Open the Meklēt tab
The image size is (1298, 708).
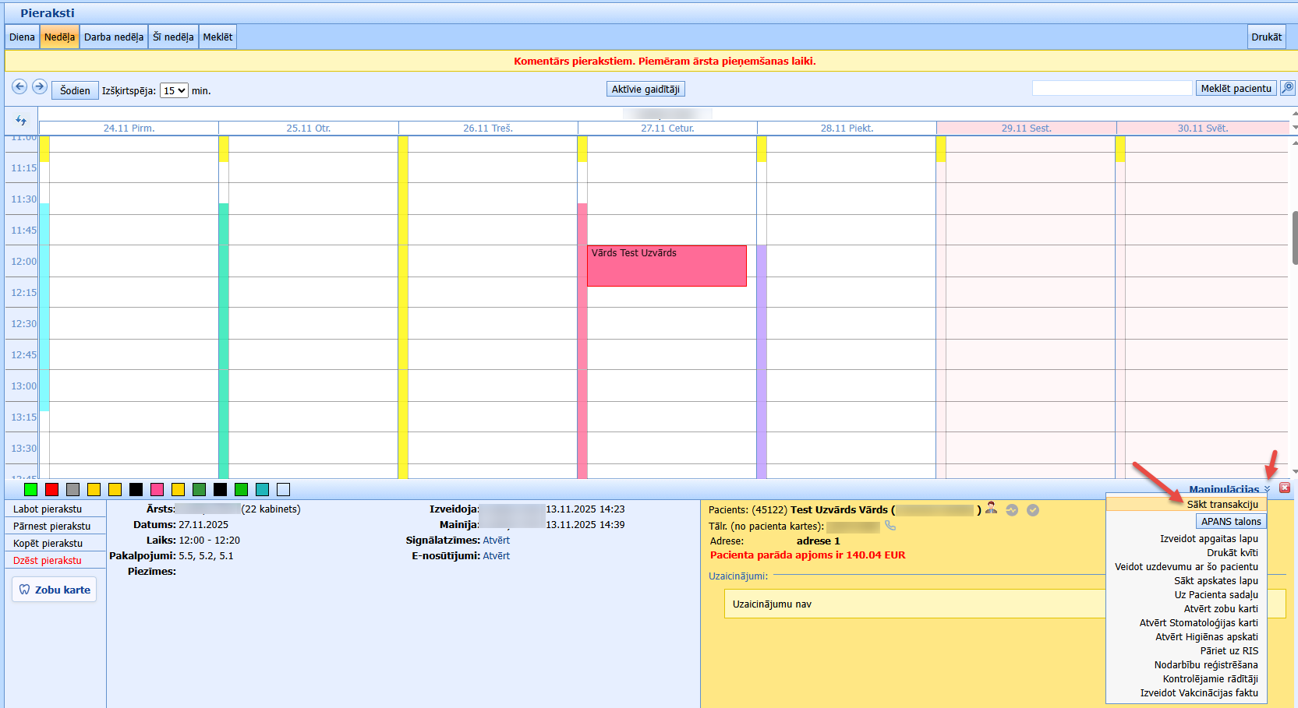218,37
